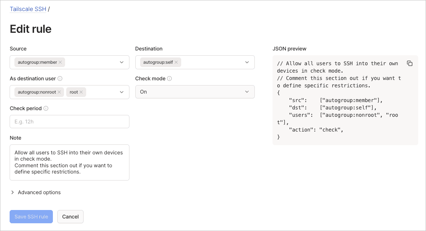The height and width of the screenshot is (231, 426).
Task: Expand the Advanced options section
Action: (36, 192)
